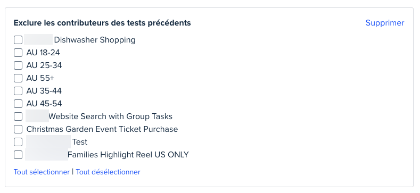420x193 pixels.
Task: Click the Tout sélectionner link
Action: [x=42, y=172]
